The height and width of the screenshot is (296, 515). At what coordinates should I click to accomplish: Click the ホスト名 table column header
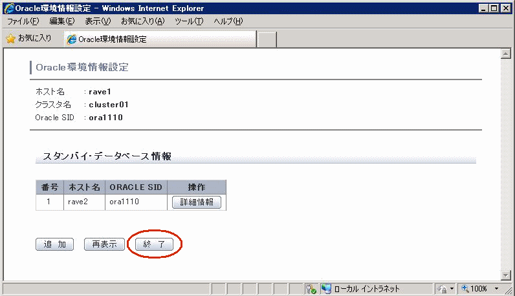pos(84,187)
